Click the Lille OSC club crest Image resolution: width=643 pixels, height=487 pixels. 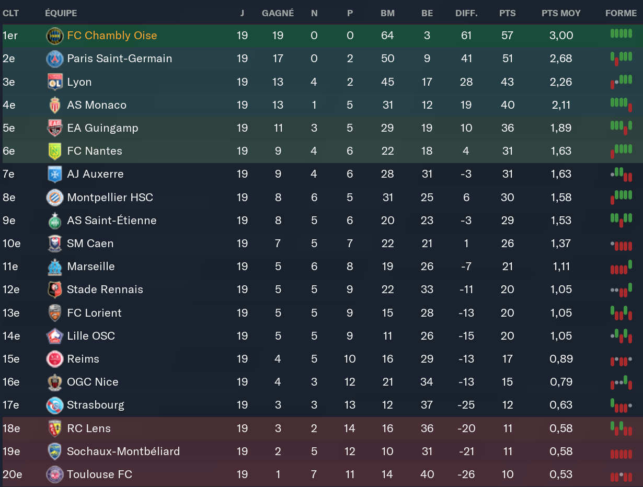coord(54,336)
